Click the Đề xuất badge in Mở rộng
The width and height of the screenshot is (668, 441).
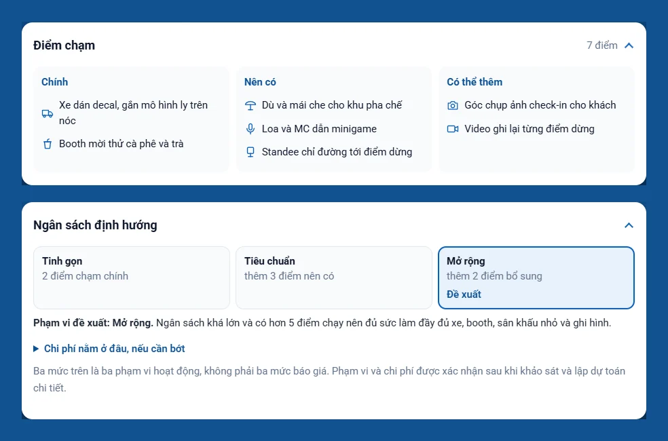(464, 294)
